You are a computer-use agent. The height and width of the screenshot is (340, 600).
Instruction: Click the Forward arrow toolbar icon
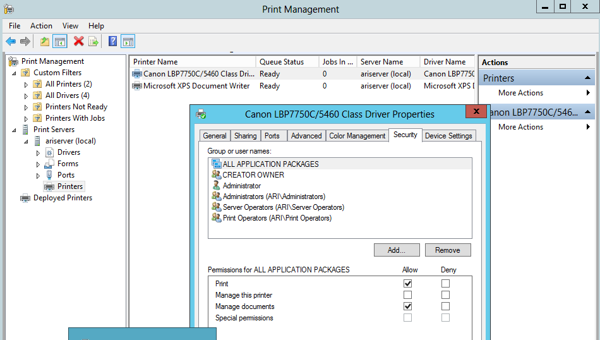pyautogui.click(x=25, y=41)
